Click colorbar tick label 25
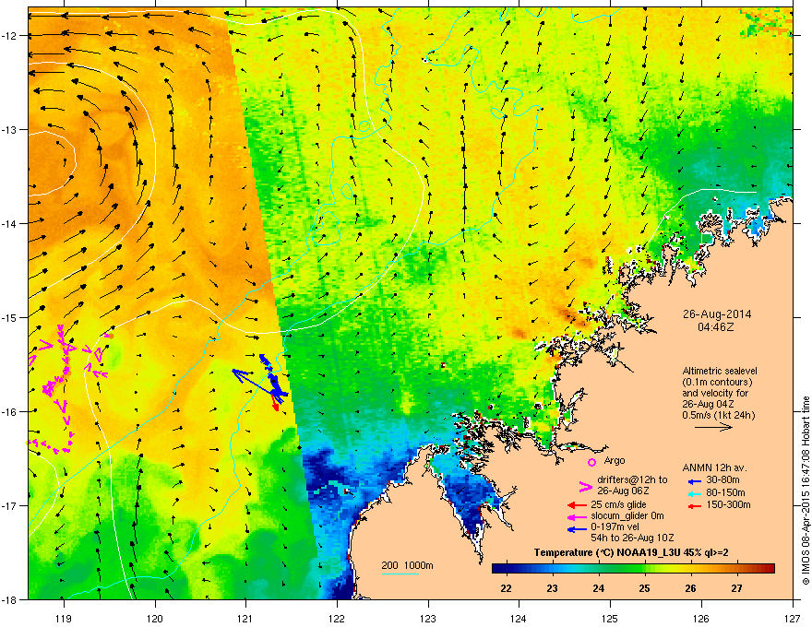Viewport: 812px width, 627px height. click(644, 588)
